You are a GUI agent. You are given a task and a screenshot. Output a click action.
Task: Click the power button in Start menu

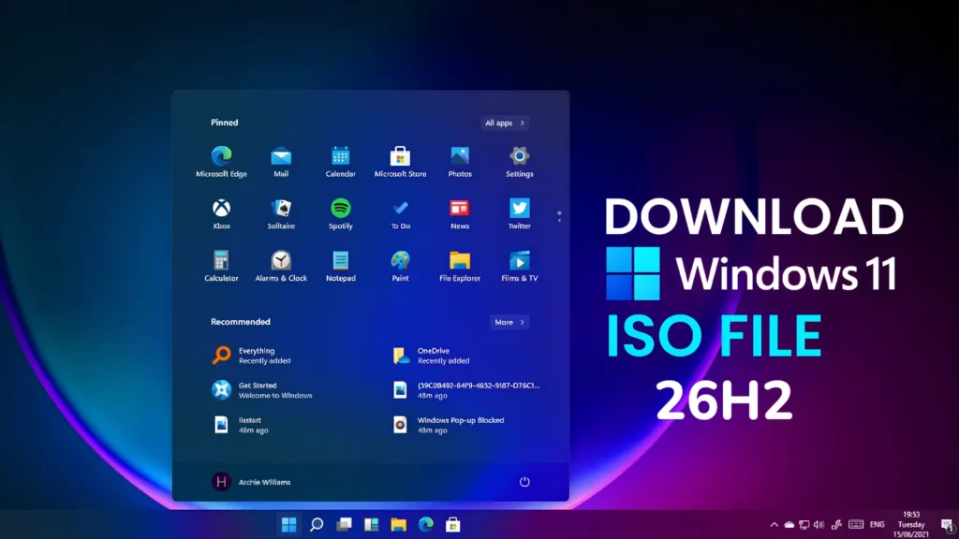(x=524, y=482)
